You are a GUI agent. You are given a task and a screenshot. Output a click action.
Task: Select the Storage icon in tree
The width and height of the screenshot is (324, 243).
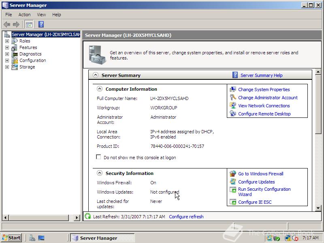click(15, 67)
